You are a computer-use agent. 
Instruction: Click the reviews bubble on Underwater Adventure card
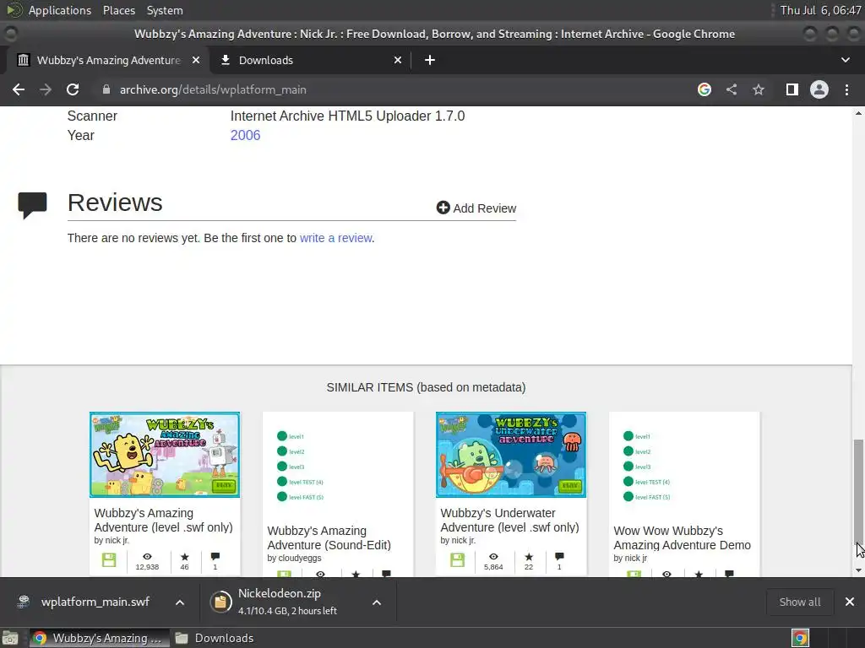tap(559, 557)
